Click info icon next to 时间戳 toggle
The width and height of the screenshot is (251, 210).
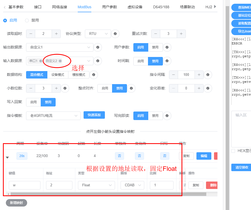coord(167,61)
